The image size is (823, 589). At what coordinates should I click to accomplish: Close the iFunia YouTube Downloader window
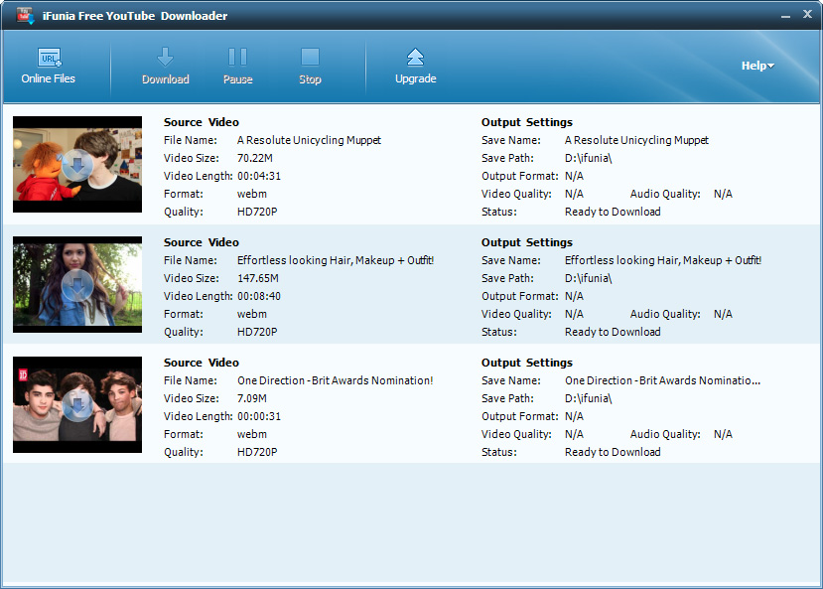(807, 14)
